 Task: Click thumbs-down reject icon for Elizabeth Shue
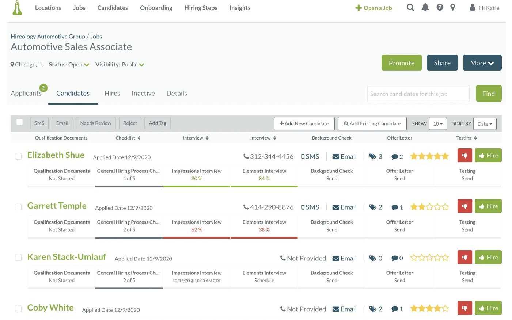pos(464,156)
